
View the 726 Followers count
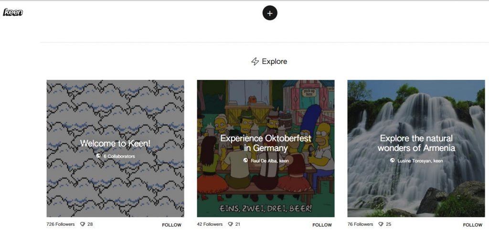click(x=61, y=224)
